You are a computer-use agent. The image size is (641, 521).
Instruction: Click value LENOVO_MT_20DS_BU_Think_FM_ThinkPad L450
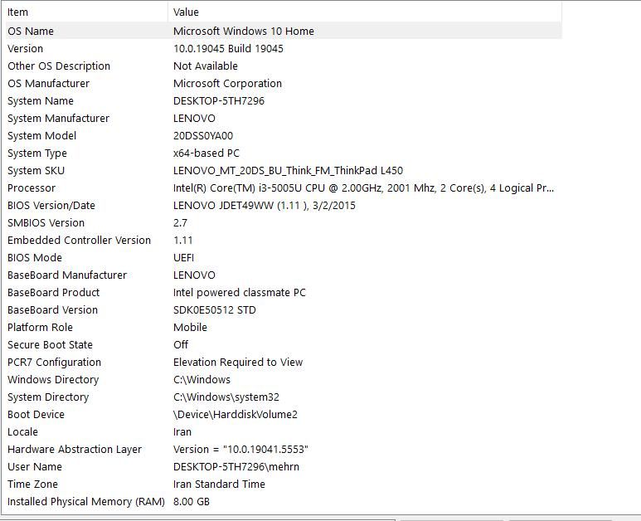[x=289, y=171]
